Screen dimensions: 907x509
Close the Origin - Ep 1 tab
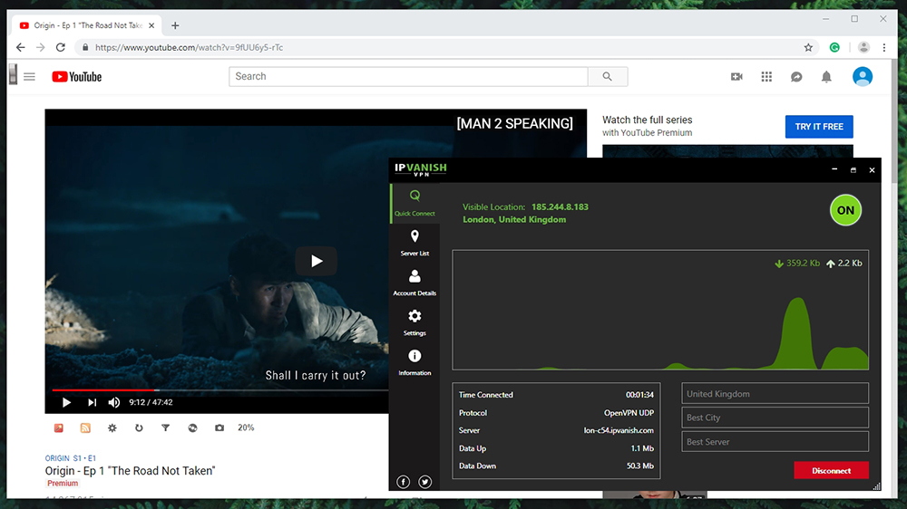[x=151, y=25]
